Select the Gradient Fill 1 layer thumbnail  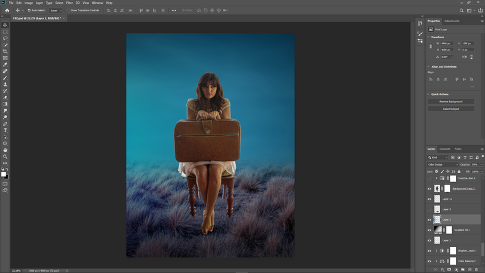coord(438,230)
